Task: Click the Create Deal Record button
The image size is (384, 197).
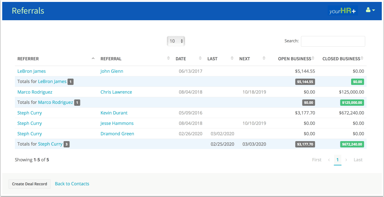Action: click(29, 184)
